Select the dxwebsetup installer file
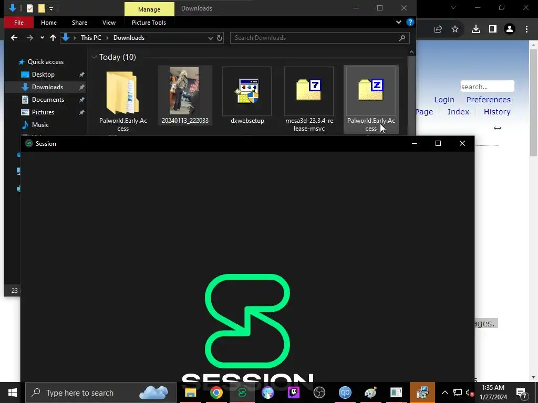This screenshot has width=538, height=403. (247, 96)
